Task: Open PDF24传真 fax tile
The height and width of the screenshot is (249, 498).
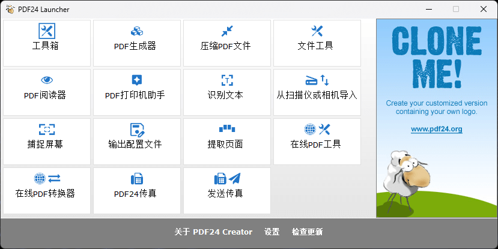Action: click(137, 190)
